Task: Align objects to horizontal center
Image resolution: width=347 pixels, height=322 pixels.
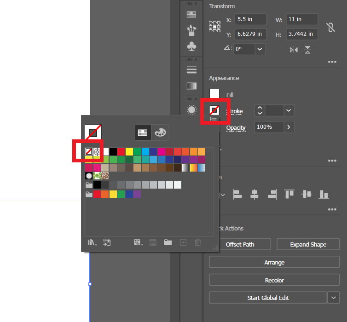Action: [254, 195]
